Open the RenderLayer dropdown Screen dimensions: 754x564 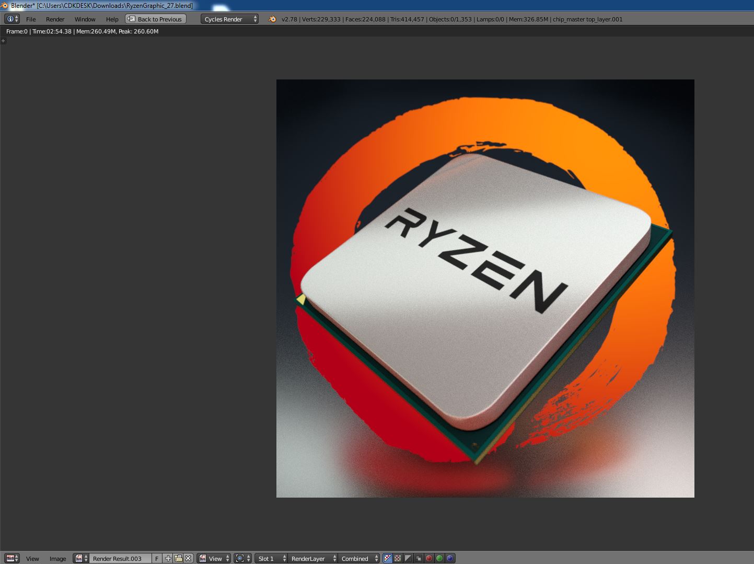pos(312,558)
